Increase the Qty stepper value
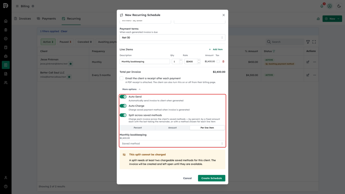The height and width of the screenshot is (194, 345). point(181,60)
